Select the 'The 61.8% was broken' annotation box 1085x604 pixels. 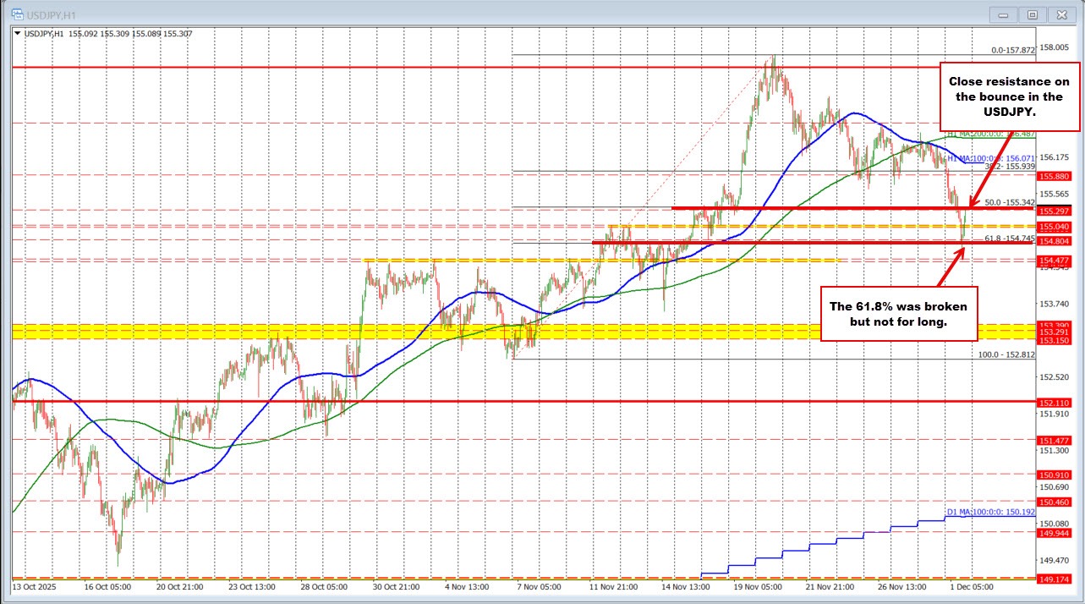pos(898,313)
